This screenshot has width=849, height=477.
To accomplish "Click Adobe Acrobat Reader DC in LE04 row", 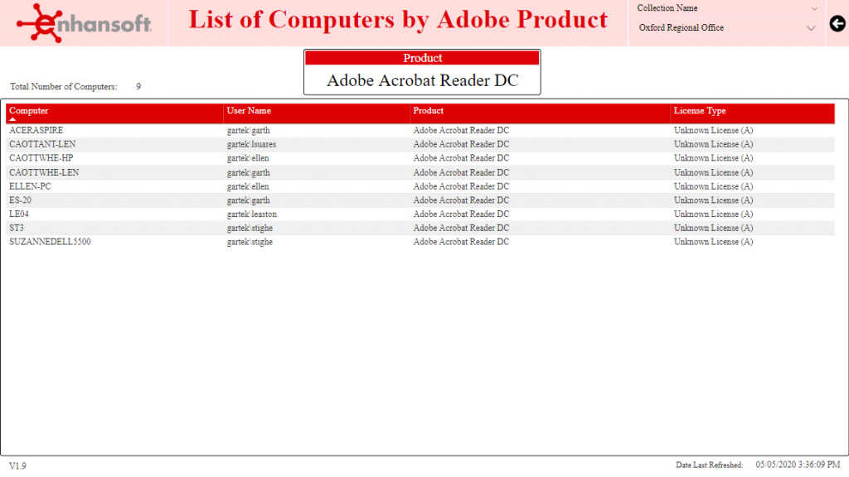I will [461, 214].
